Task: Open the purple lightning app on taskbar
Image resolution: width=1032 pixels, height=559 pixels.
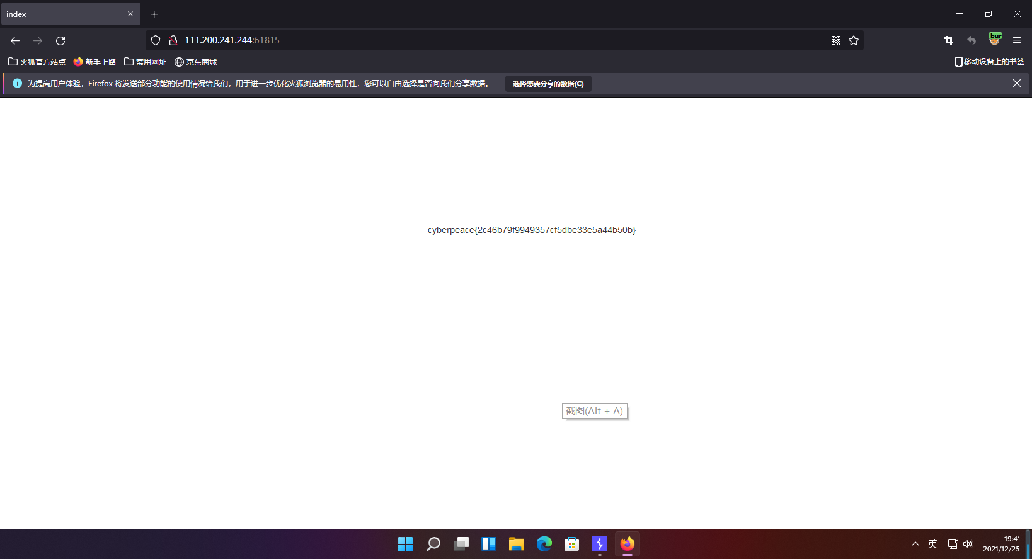Action: [x=600, y=544]
